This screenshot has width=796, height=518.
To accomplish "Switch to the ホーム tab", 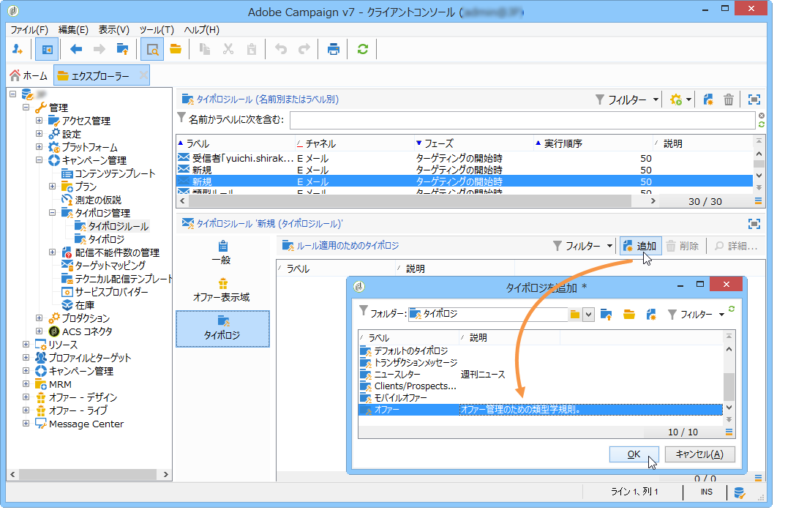I will pos(29,75).
